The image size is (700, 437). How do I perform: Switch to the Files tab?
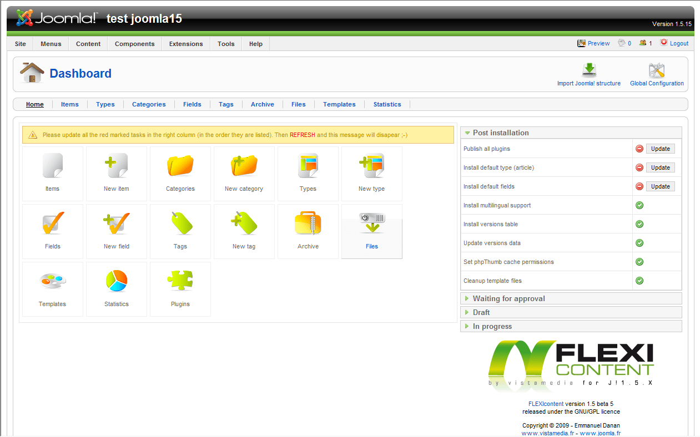point(299,104)
